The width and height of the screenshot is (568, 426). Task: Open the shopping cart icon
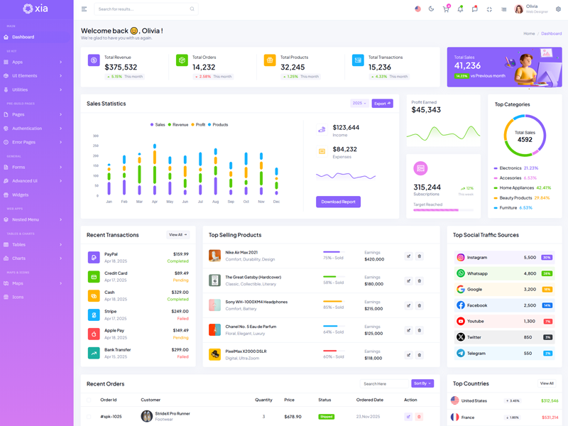446,9
